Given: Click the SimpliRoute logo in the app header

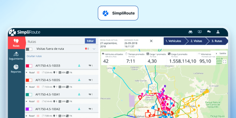Looking at the screenshot, I should [x=25, y=32].
